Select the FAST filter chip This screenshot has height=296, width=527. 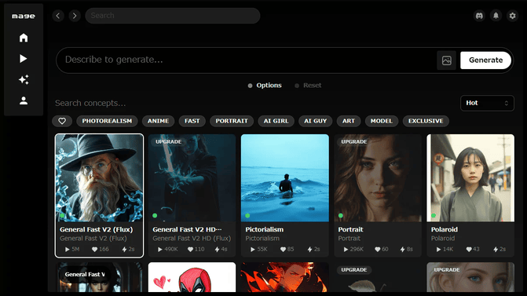[x=192, y=121]
